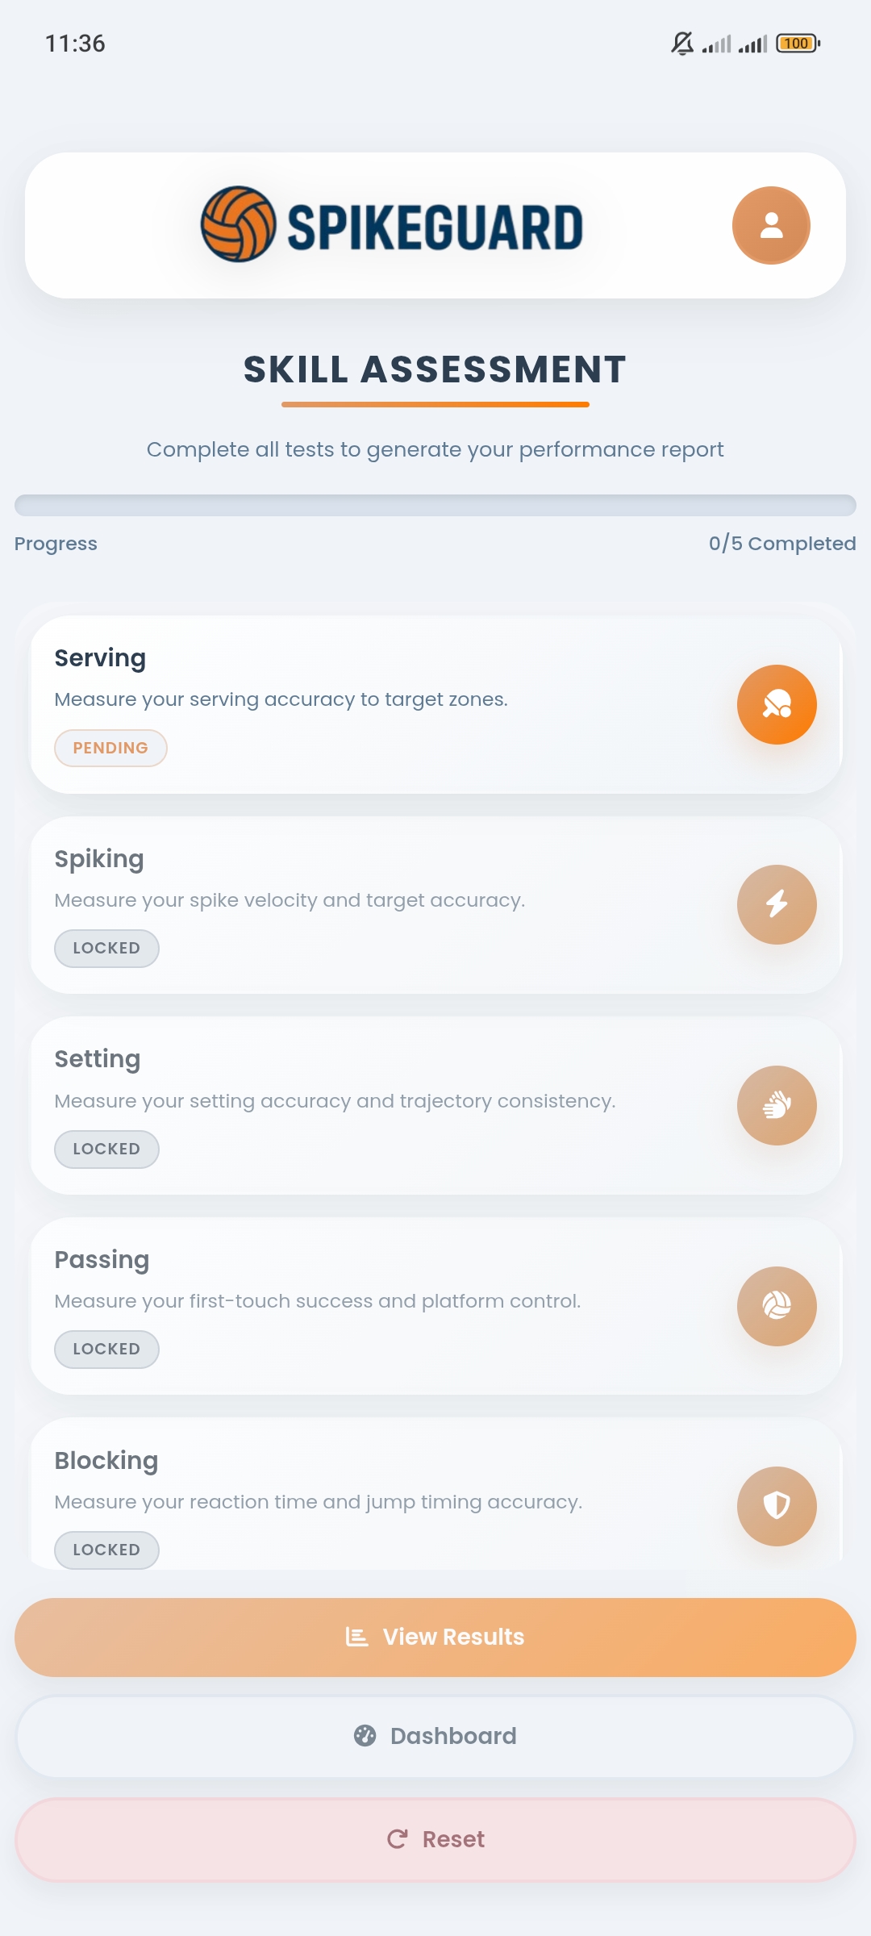Tap the LOCKED badge under Setting
Screen dimensions: 871x1936
click(x=106, y=1149)
